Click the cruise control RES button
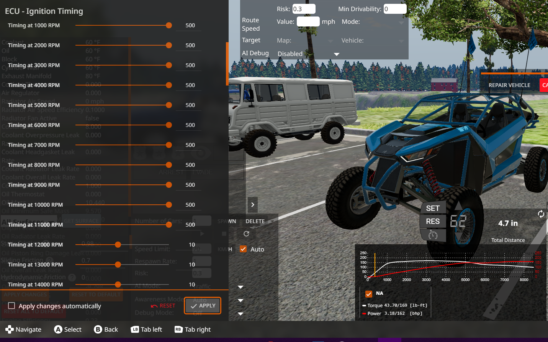This screenshot has height=342, width=548. 433,221
